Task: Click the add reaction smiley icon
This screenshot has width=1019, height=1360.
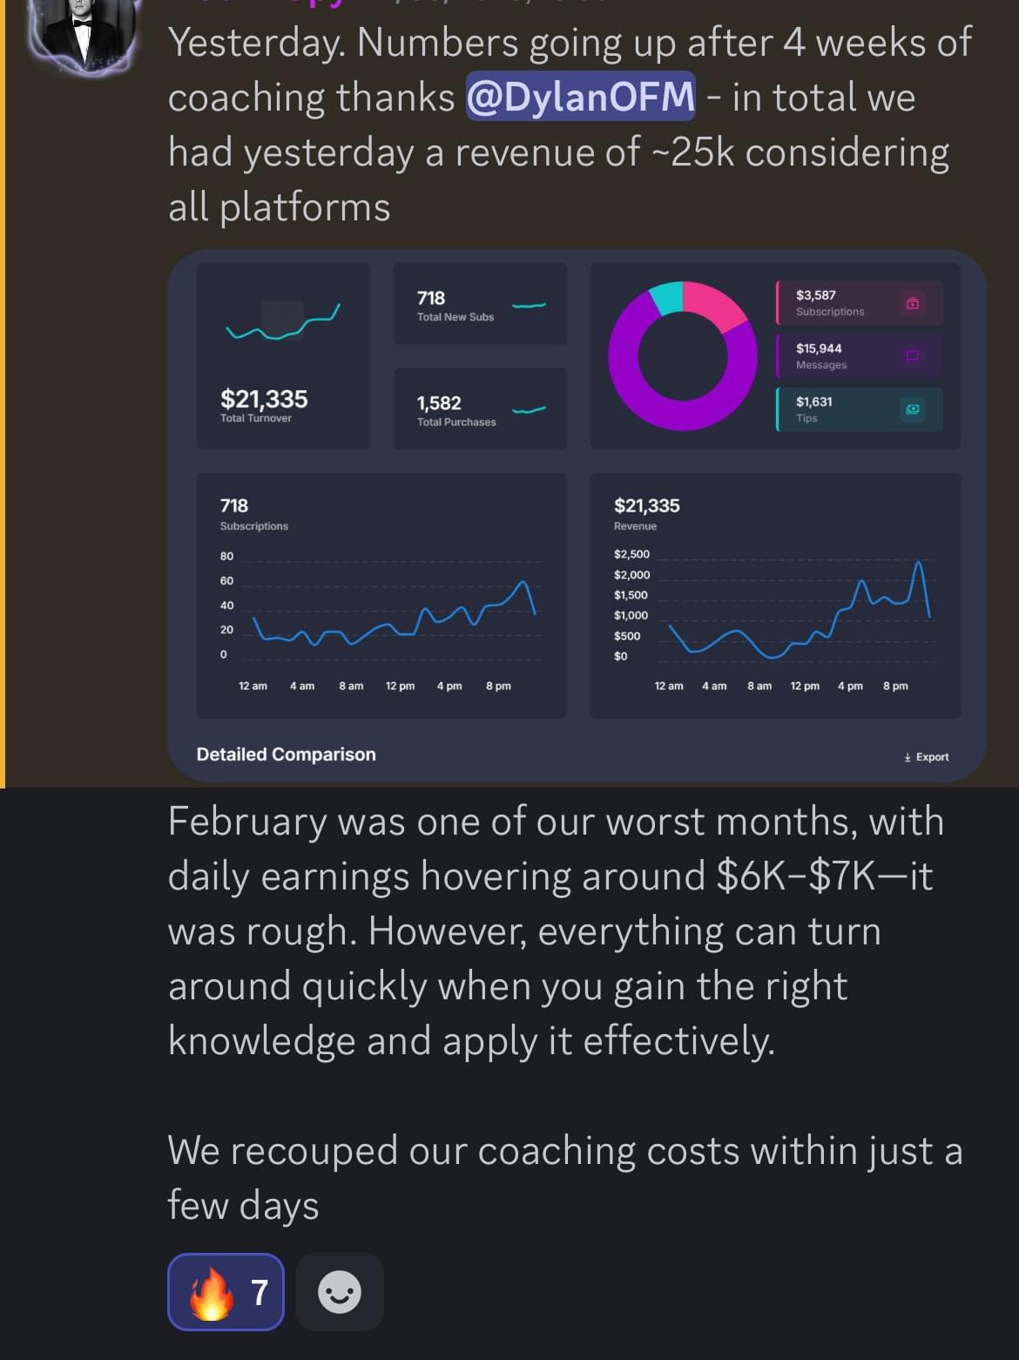Action: point(339,1291)
